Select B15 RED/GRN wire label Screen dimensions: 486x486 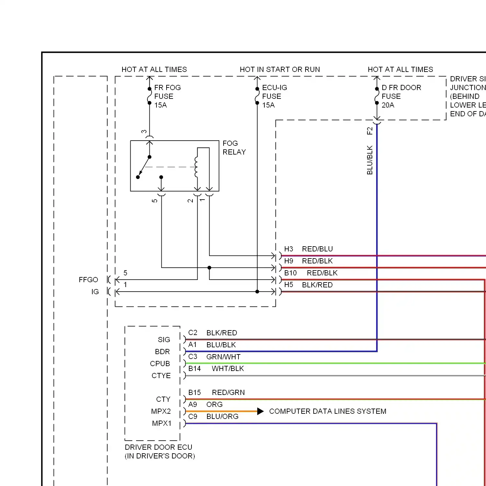click(x=216, y=392)
